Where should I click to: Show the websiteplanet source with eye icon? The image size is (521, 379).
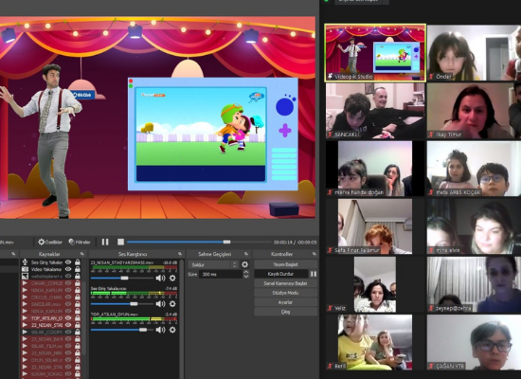(68, 277)
